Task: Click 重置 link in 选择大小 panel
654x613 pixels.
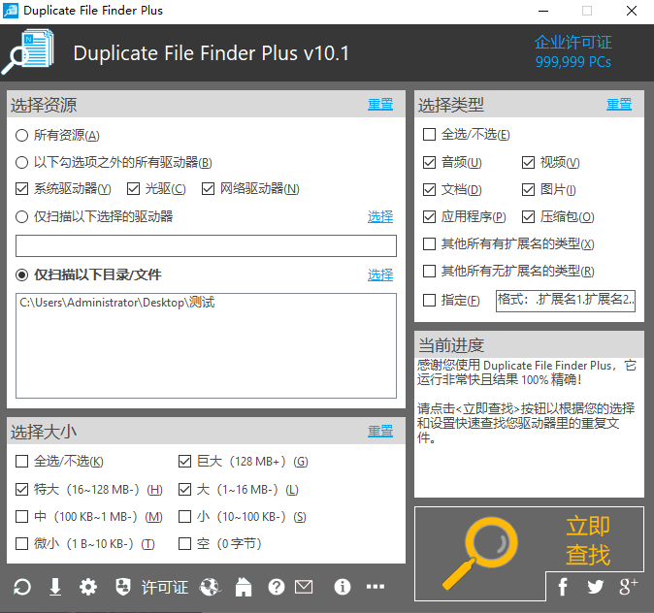Action: pos(380,432)
